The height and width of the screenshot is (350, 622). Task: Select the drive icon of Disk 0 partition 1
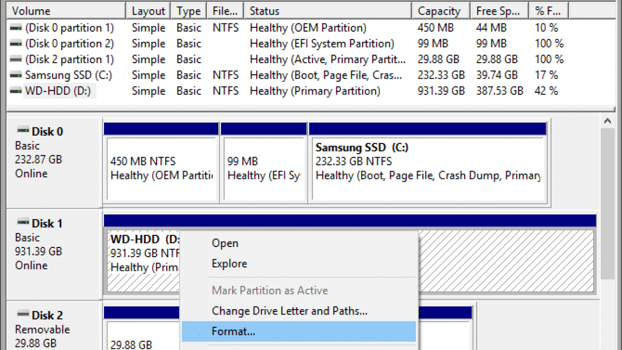(x=16, y=28)
